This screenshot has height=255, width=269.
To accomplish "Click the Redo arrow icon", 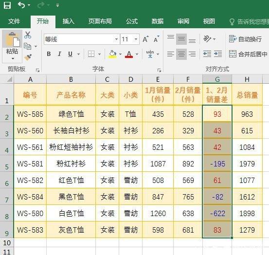I will pyautogui.click(x=41, y=5).
